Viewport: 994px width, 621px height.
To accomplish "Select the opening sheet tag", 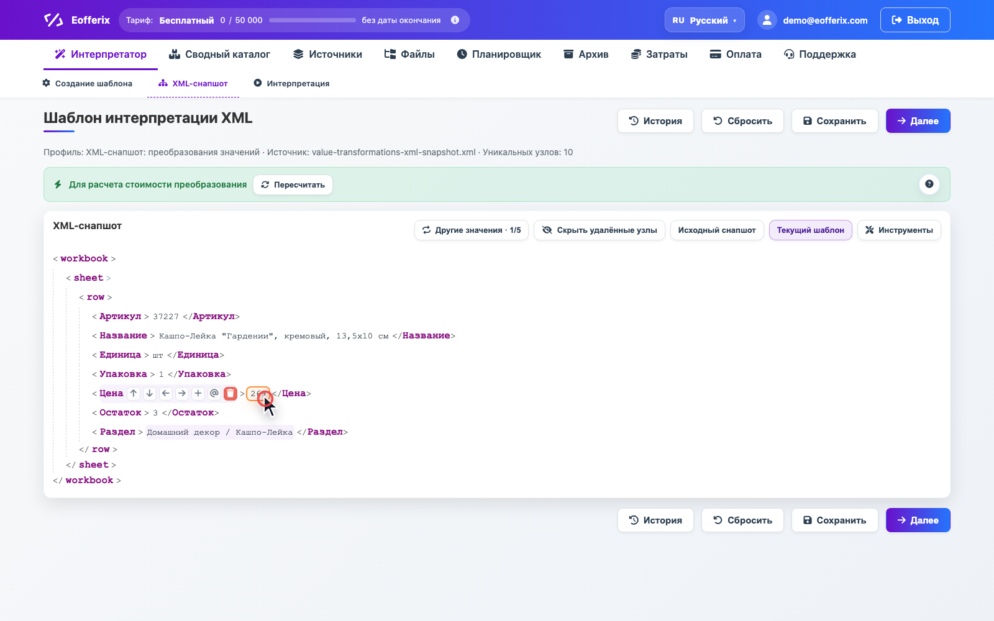I will tap(88, 278).
